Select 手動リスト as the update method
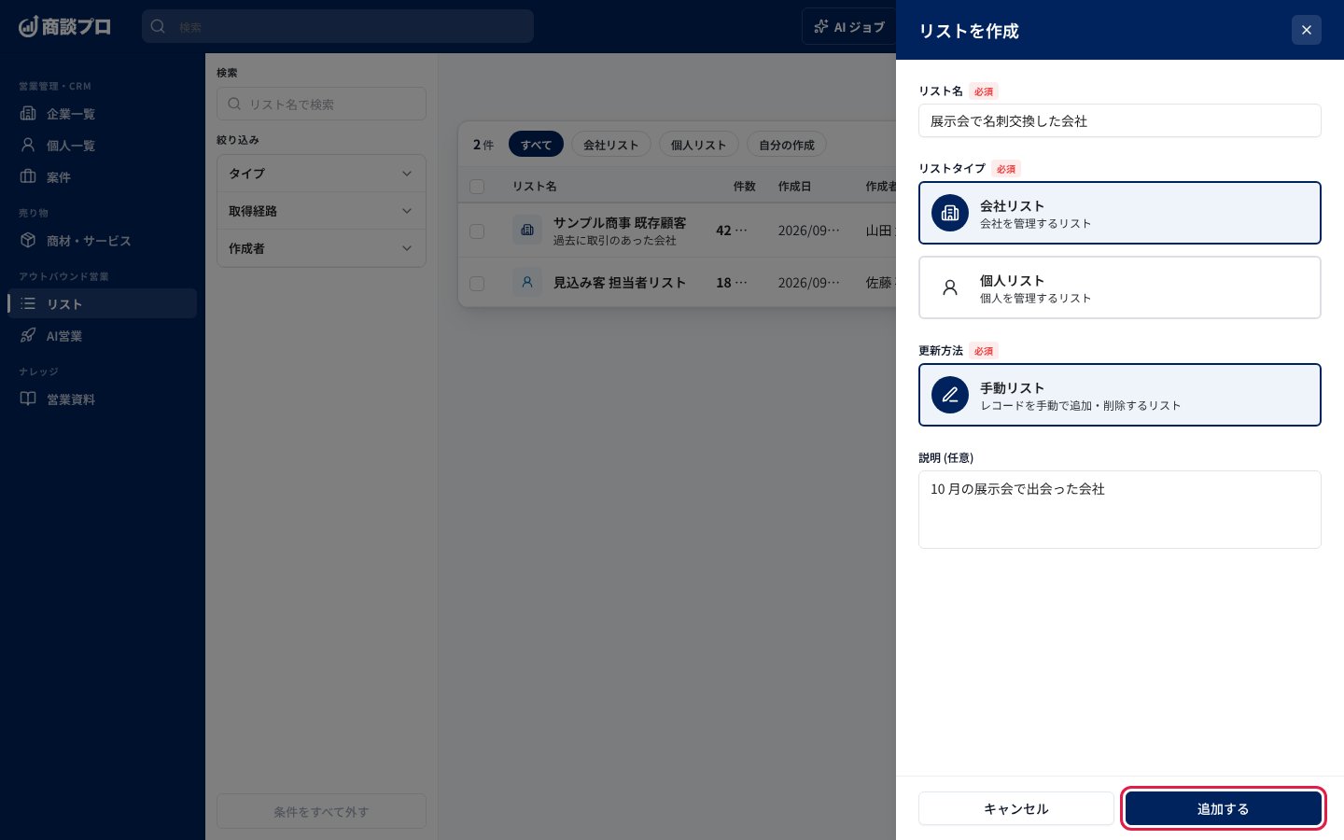The height and width of the screenshot is (840, 1344). (1120, 395)
